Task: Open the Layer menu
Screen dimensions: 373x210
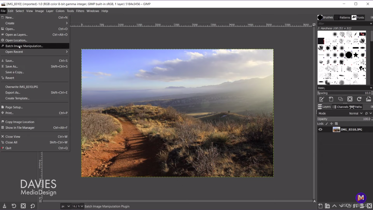Action: pyautogui.click(x=50, y=11)
